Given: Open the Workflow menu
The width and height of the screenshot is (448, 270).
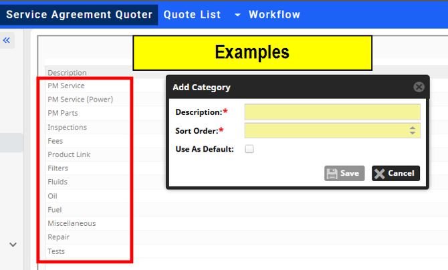Looking at the screenshot, I should click(274, 14).
